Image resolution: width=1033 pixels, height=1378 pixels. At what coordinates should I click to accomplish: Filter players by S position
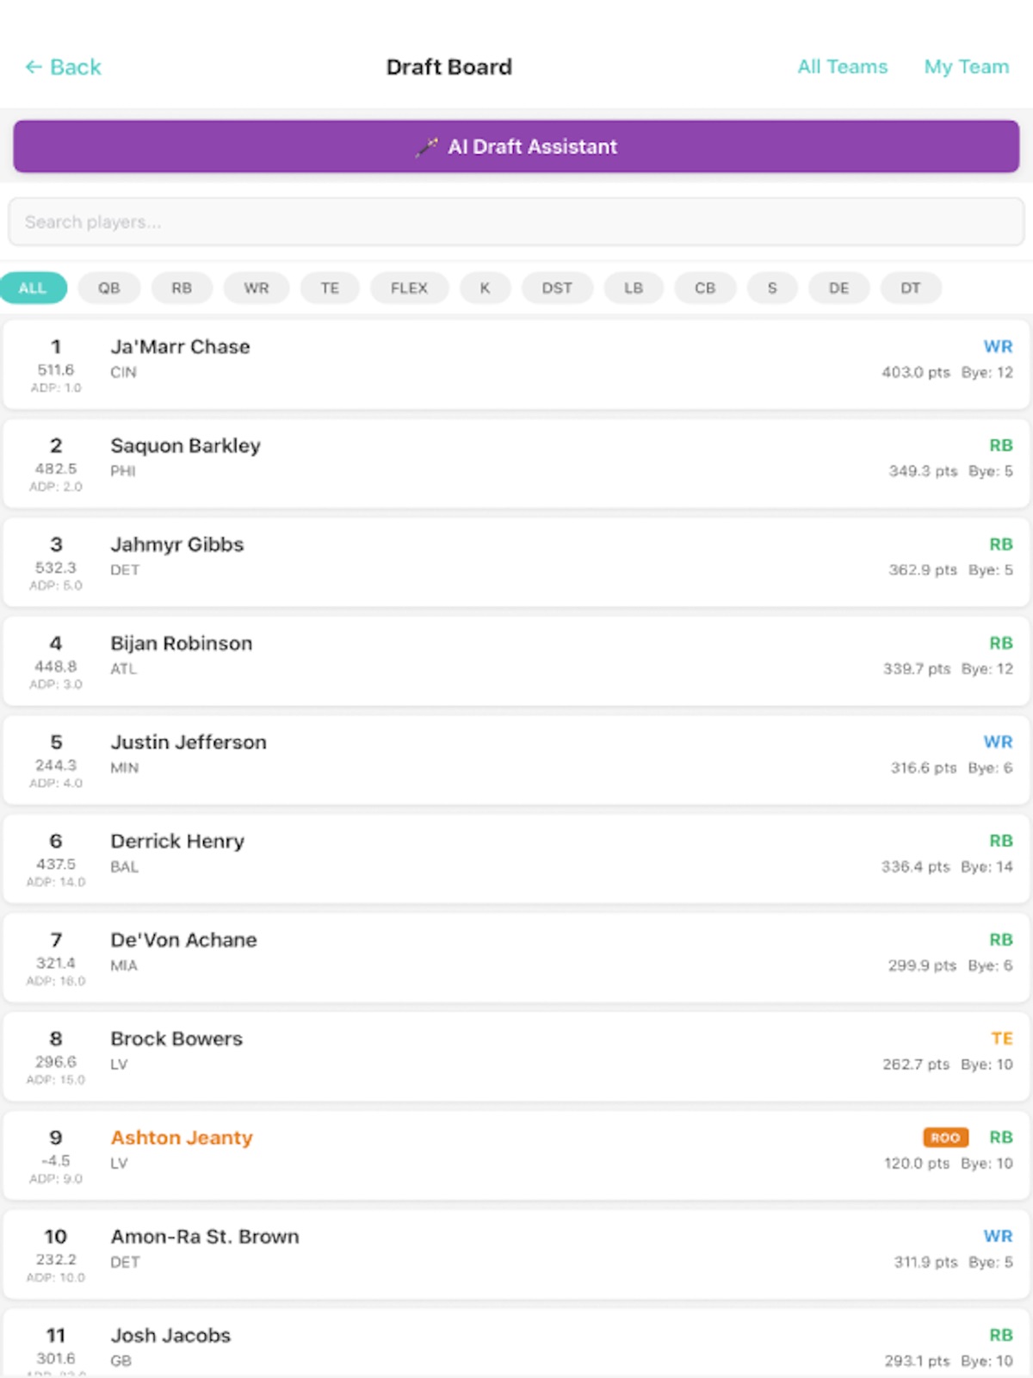pyautogui.click(x=772, y=288)
